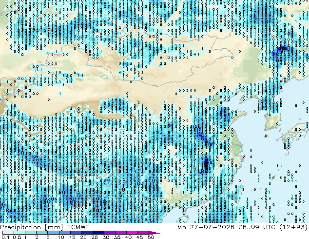309x239 pixels.
Task: Click the legend value '20'
Action: pyautogui.click(x=83, y=237)
